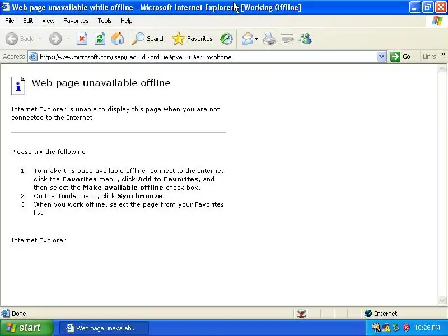Click the Stop loading icon

pos(82,39)
